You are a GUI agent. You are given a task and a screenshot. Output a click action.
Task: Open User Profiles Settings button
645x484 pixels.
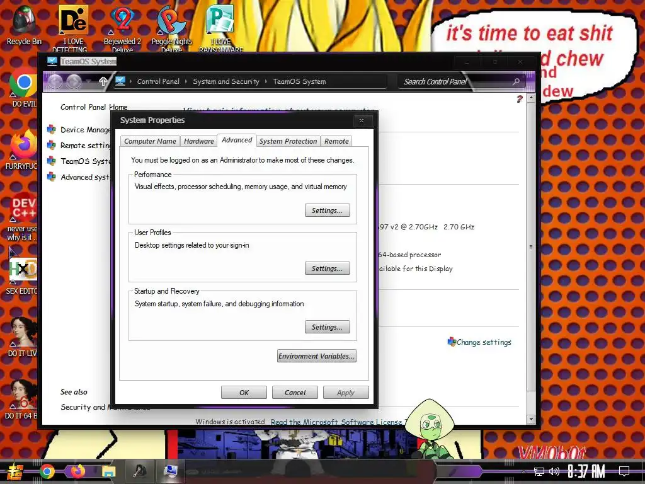328,268
